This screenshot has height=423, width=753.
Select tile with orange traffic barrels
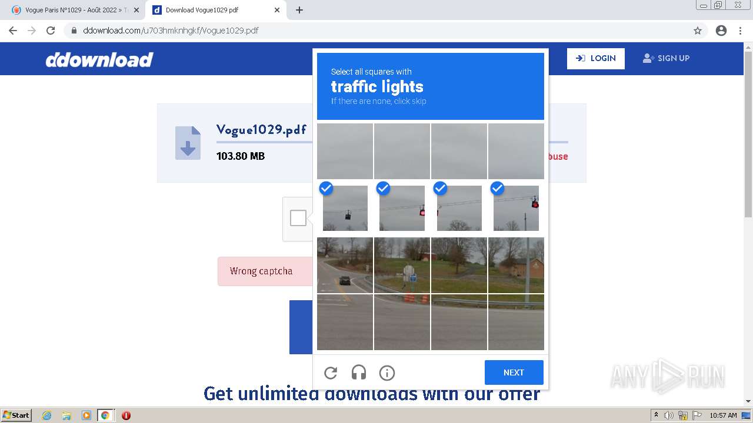click(x=402, y=265)
